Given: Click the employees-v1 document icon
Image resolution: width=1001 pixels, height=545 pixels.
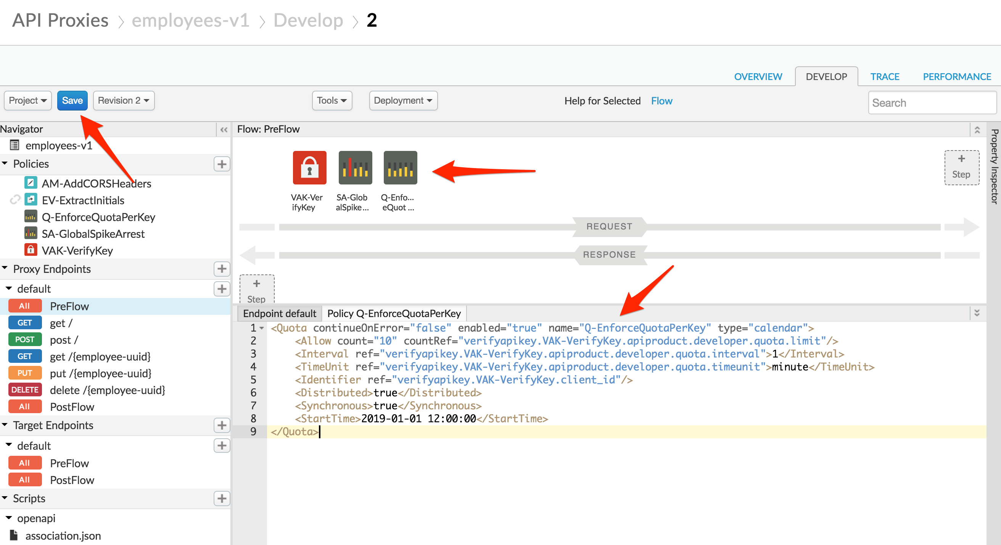Looking at the screenshot, I should point(14,145).
